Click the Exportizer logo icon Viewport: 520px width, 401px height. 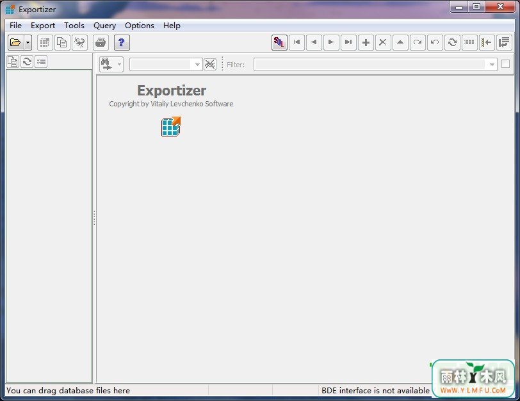coord(171,126)
